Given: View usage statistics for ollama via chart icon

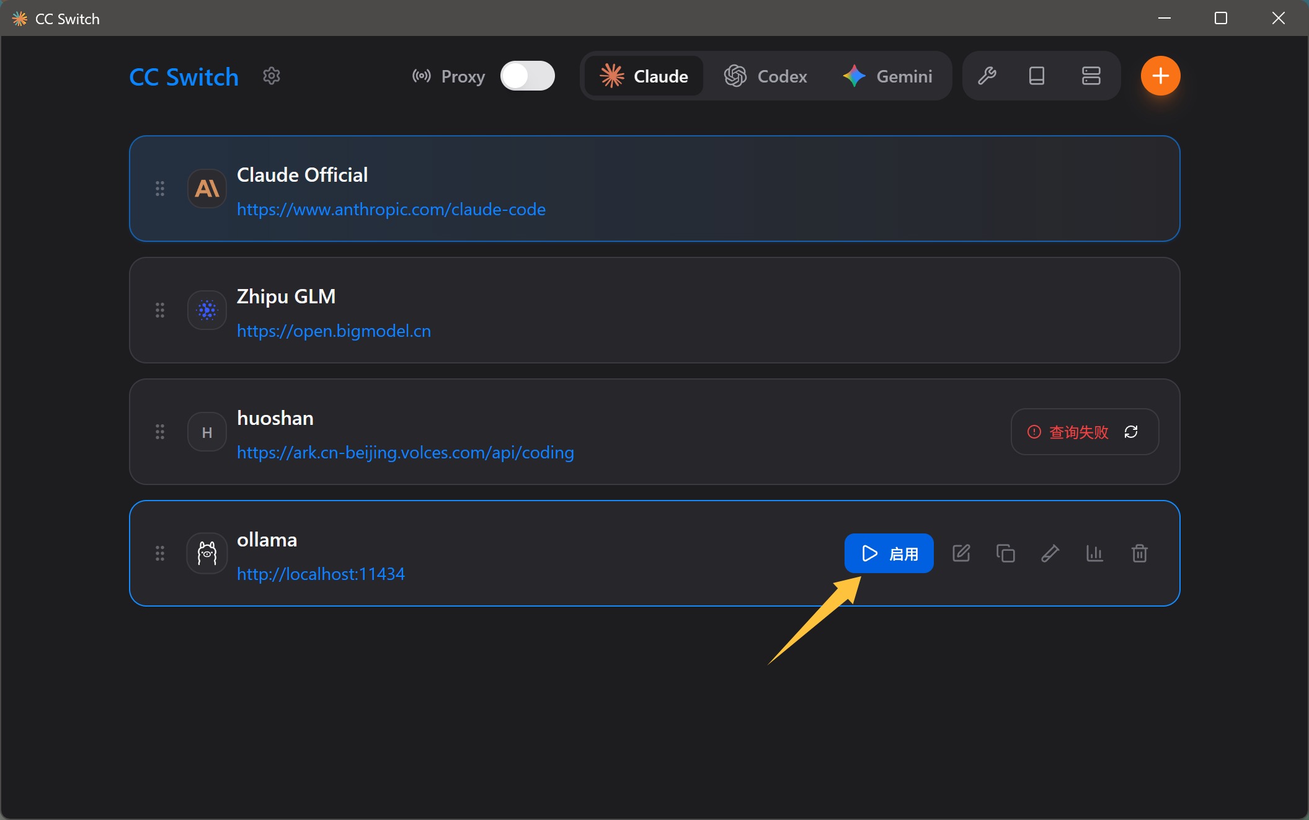Looking at the screenshot, I should tap(1094, 553).
